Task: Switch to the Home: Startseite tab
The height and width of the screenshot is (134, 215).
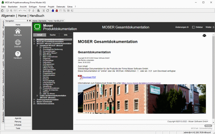Action: click(x=40, y=21)
